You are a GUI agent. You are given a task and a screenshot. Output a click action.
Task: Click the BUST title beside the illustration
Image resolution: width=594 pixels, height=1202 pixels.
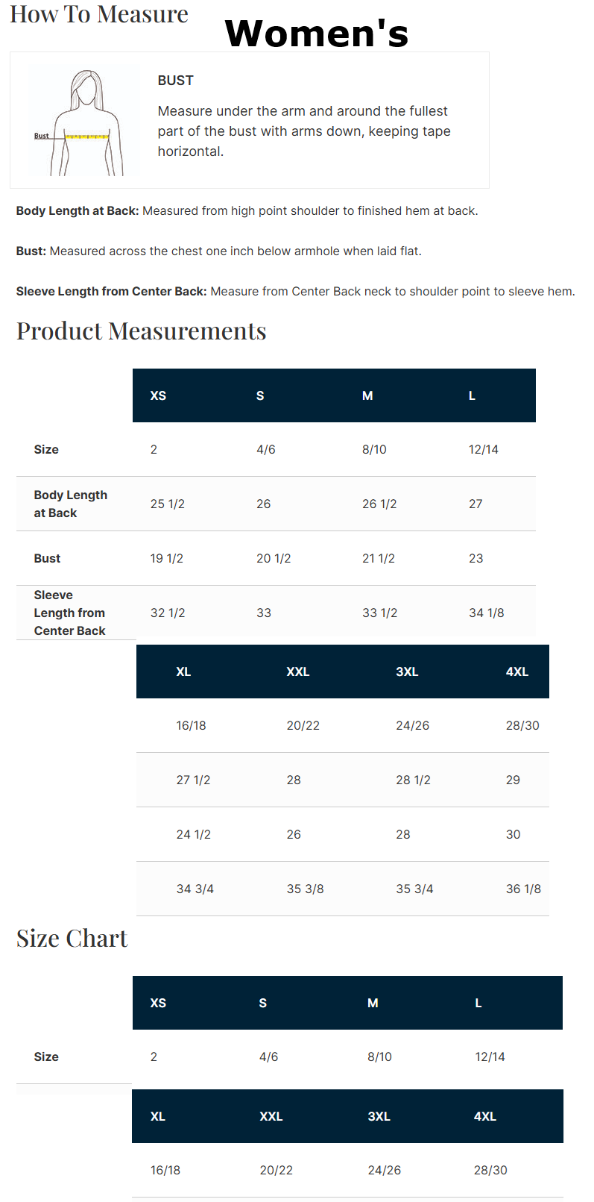tap(176, 81)
